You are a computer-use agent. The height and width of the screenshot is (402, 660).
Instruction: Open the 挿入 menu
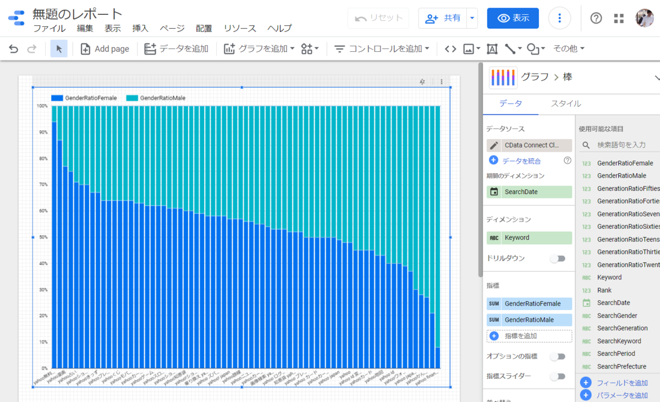(x=140, y=29)
